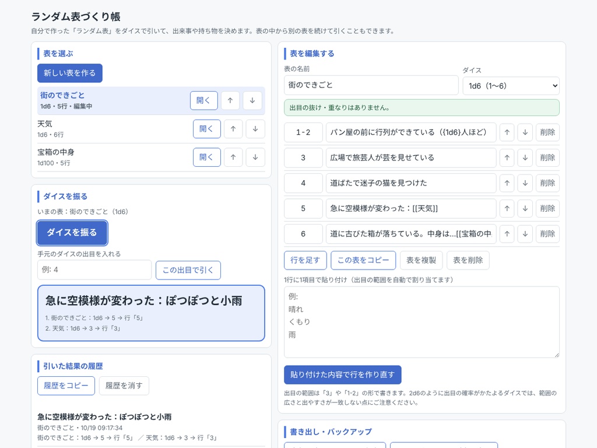The width and height of the screenshot is (597, 448).
Task: Edit range field of row 4
Action: pos(303,183)
